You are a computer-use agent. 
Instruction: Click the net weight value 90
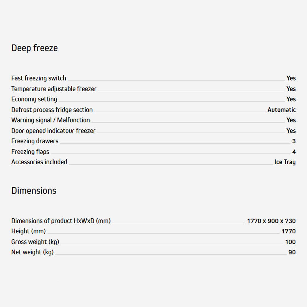tap(292, 252)
